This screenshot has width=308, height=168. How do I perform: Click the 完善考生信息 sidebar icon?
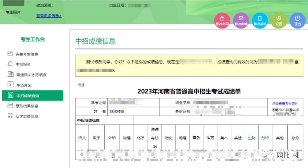pos(10,54)
